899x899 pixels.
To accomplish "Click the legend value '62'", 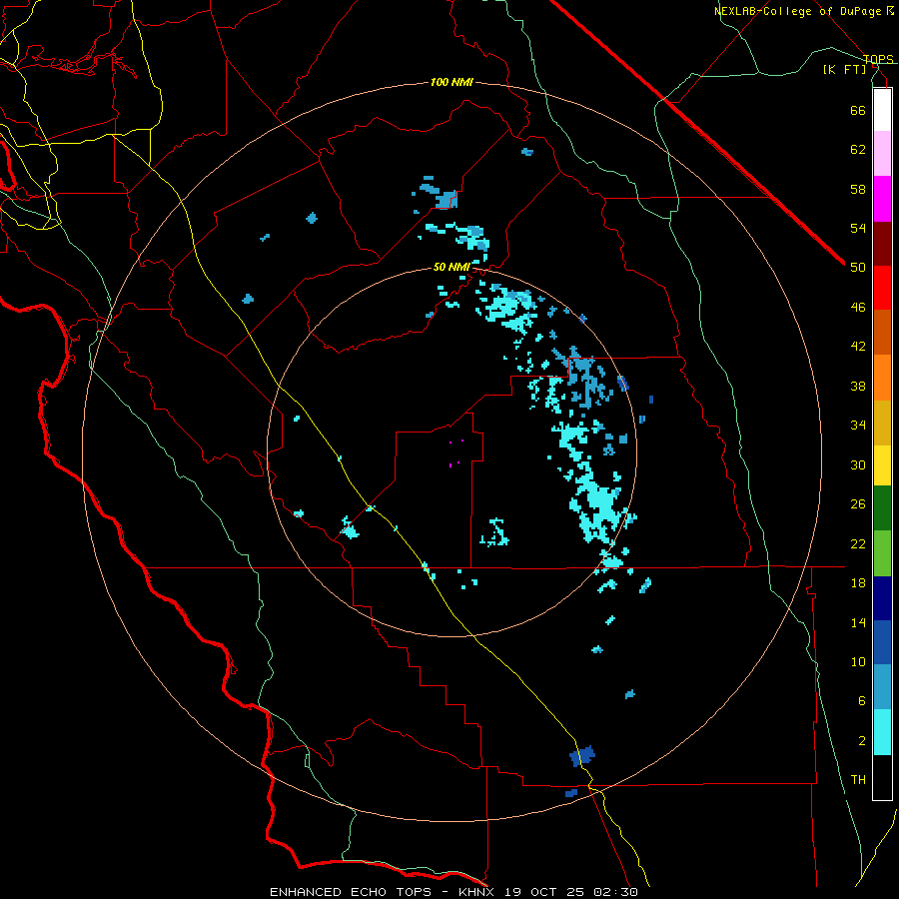I will click(x=858, y=150).
